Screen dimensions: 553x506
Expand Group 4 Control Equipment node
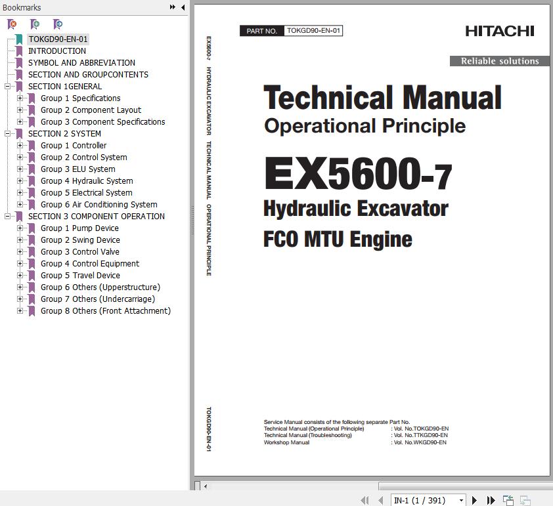click(20, 263)
